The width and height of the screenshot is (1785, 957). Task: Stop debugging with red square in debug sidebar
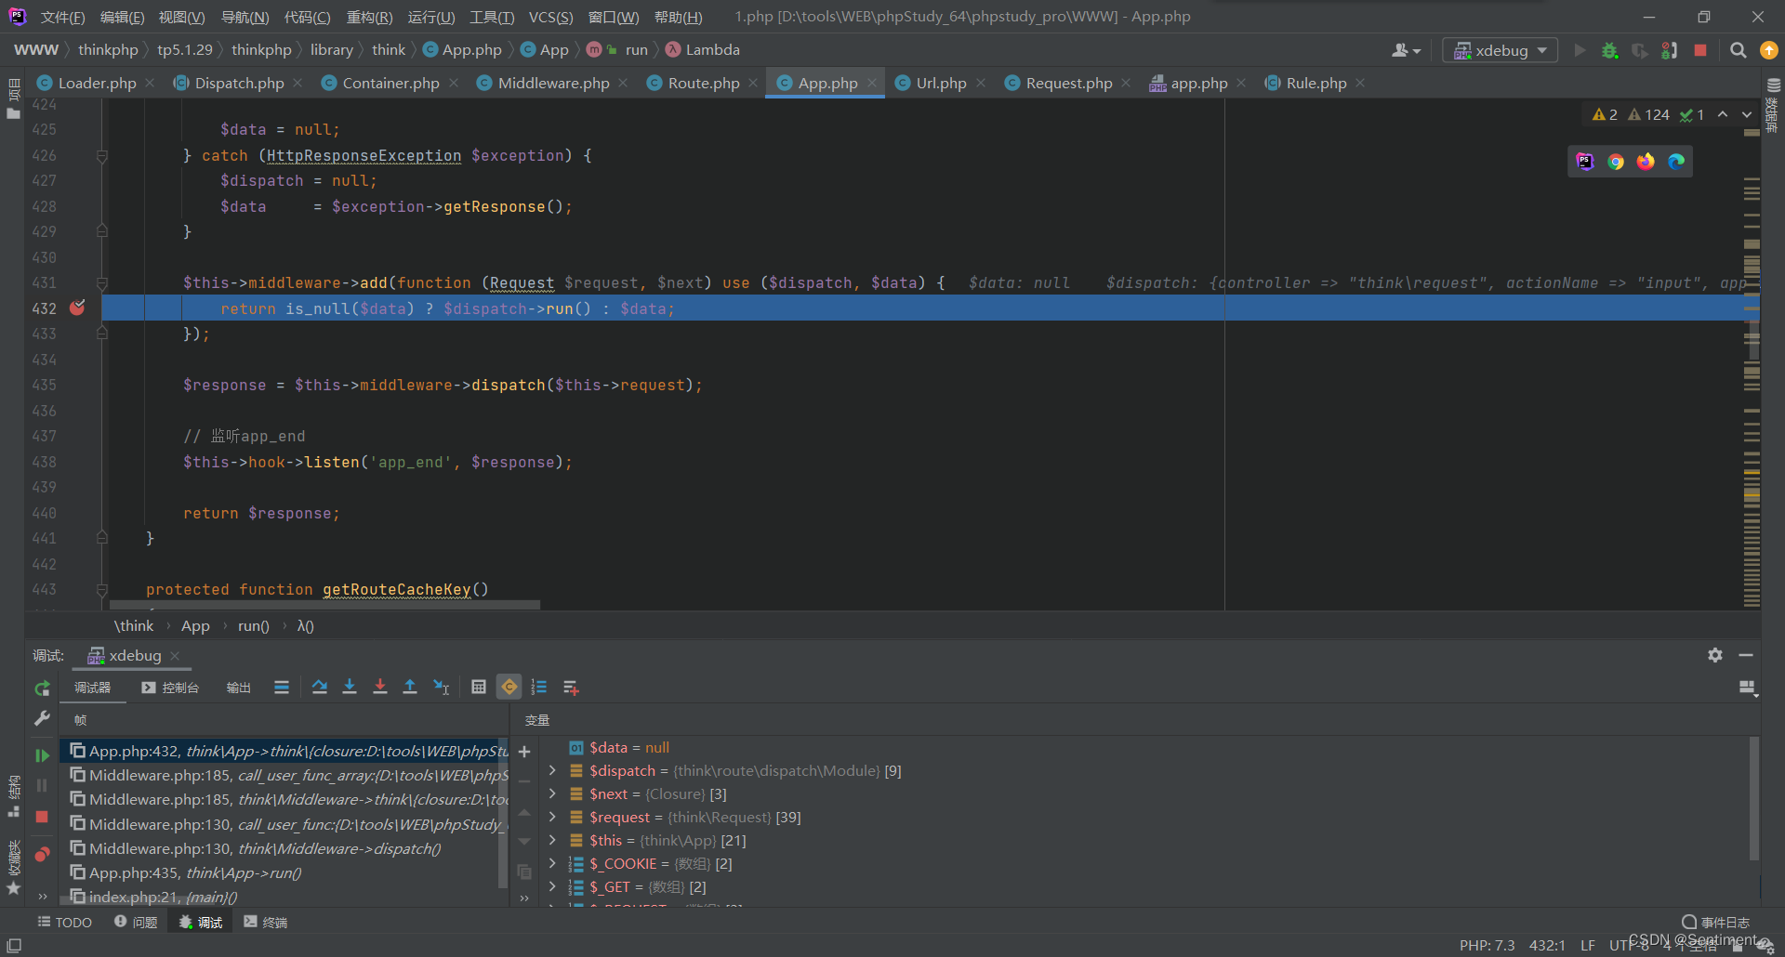[42, 817]
